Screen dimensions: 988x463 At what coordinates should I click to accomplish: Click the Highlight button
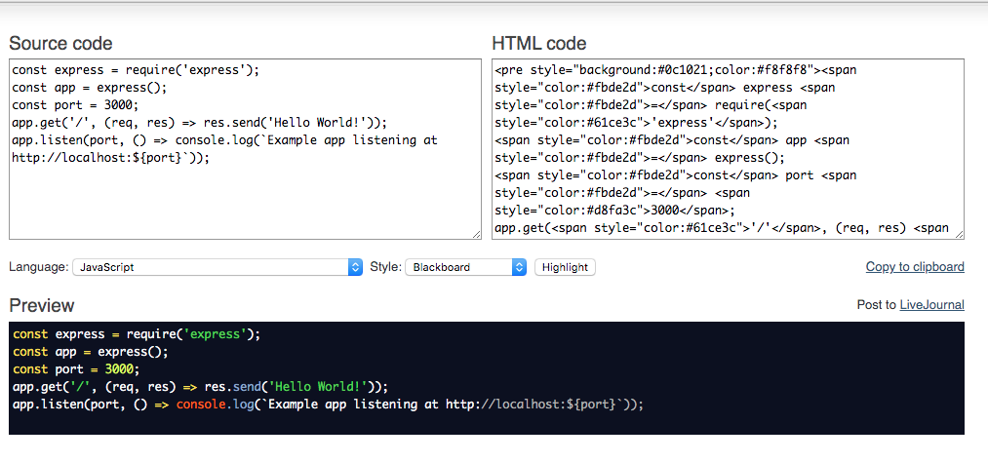point(565,267)
